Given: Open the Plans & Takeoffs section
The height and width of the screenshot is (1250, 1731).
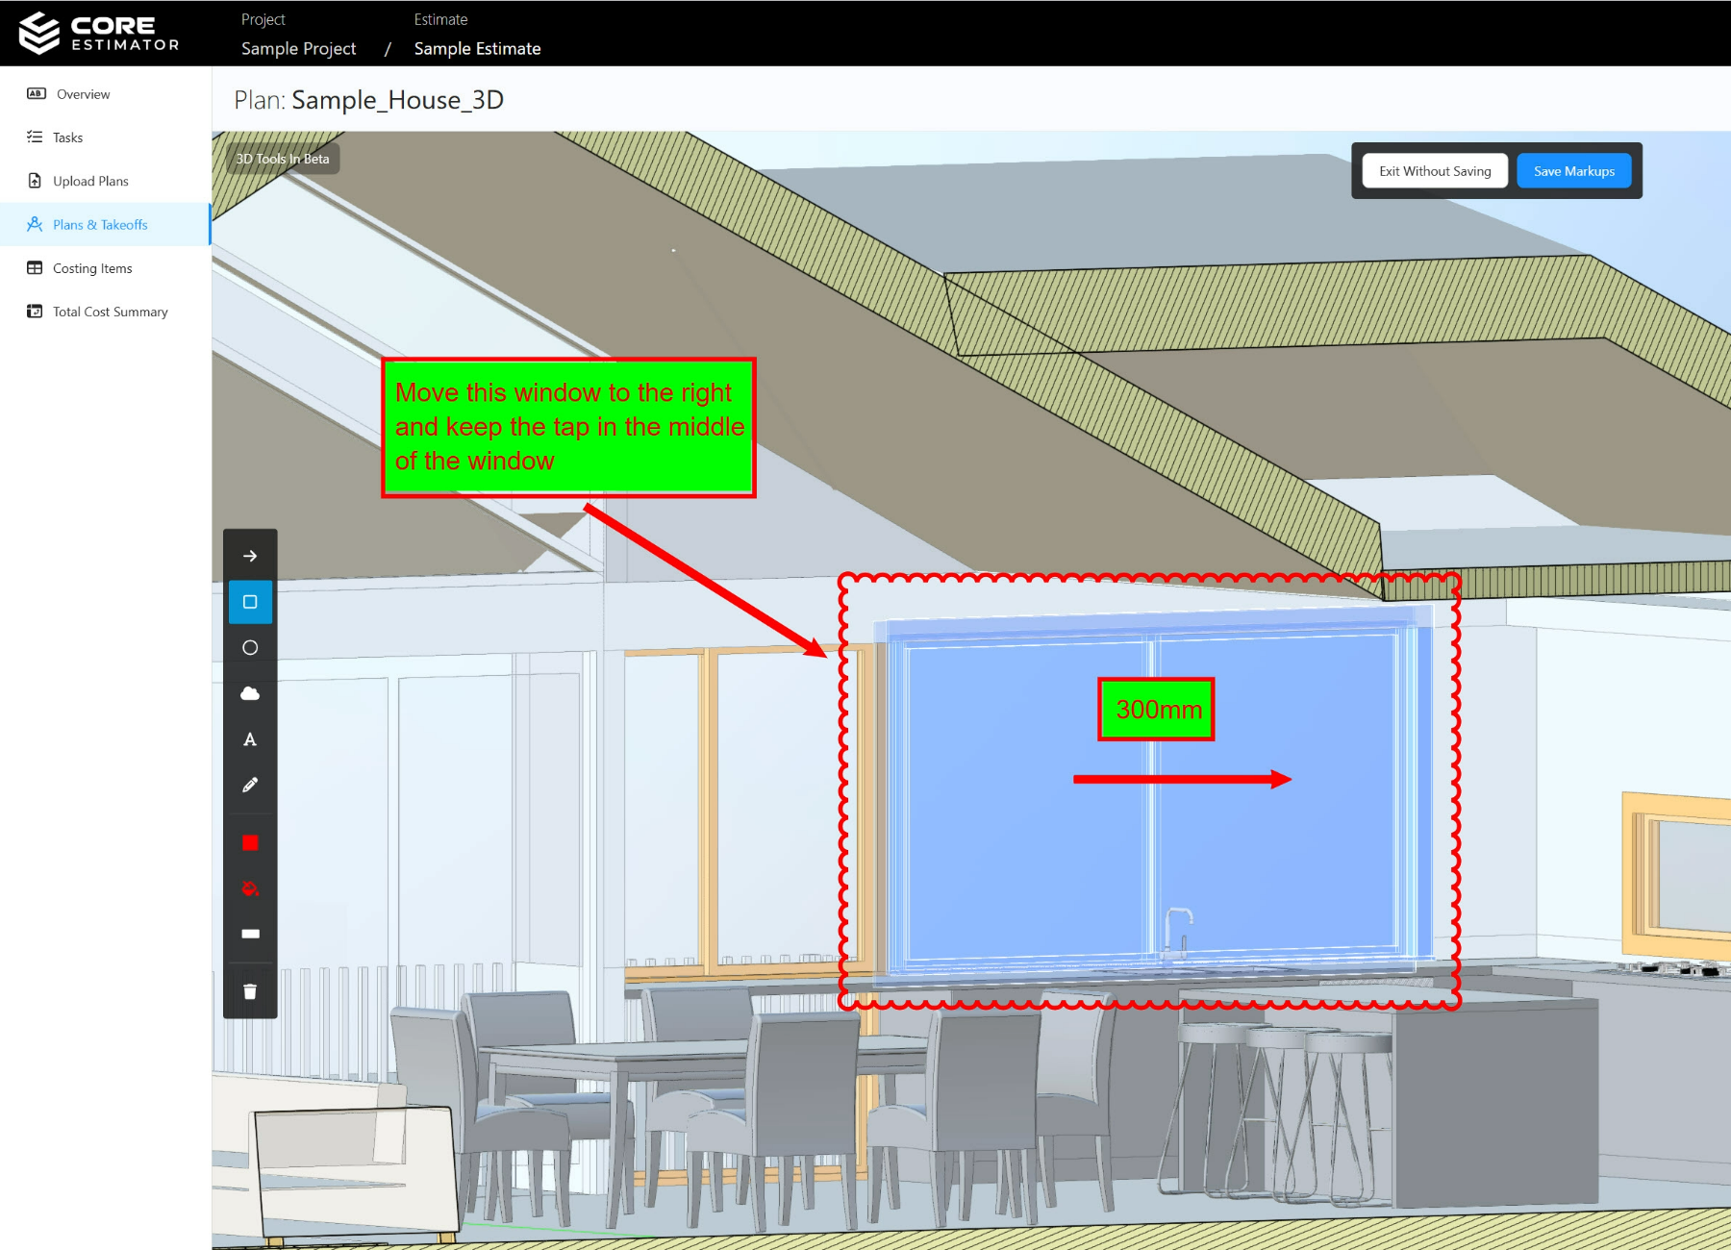Looking at the screenshot, I should tap(99, 224).
